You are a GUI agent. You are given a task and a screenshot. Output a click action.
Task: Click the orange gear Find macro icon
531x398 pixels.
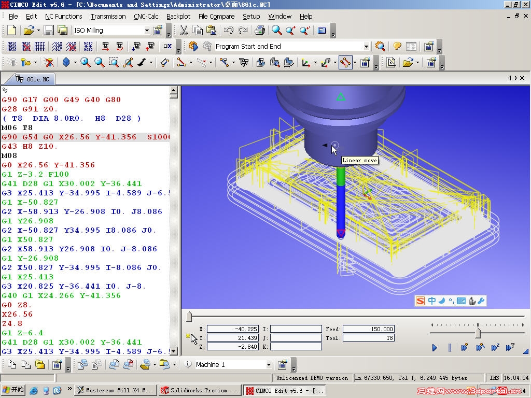coord(193,46)
